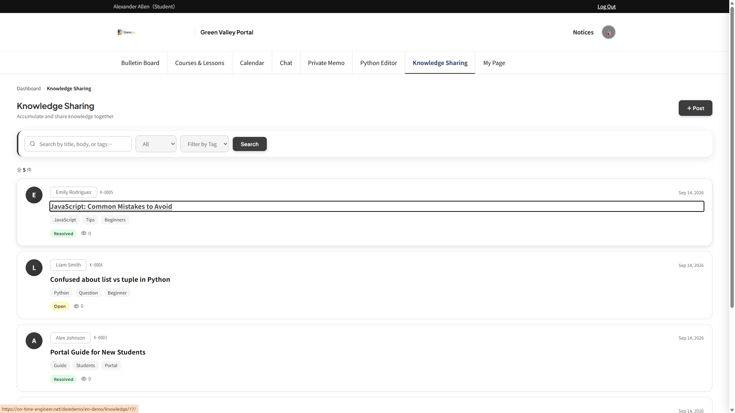
Task: Click the Liam Smith author badge
Action: point(68,265)
